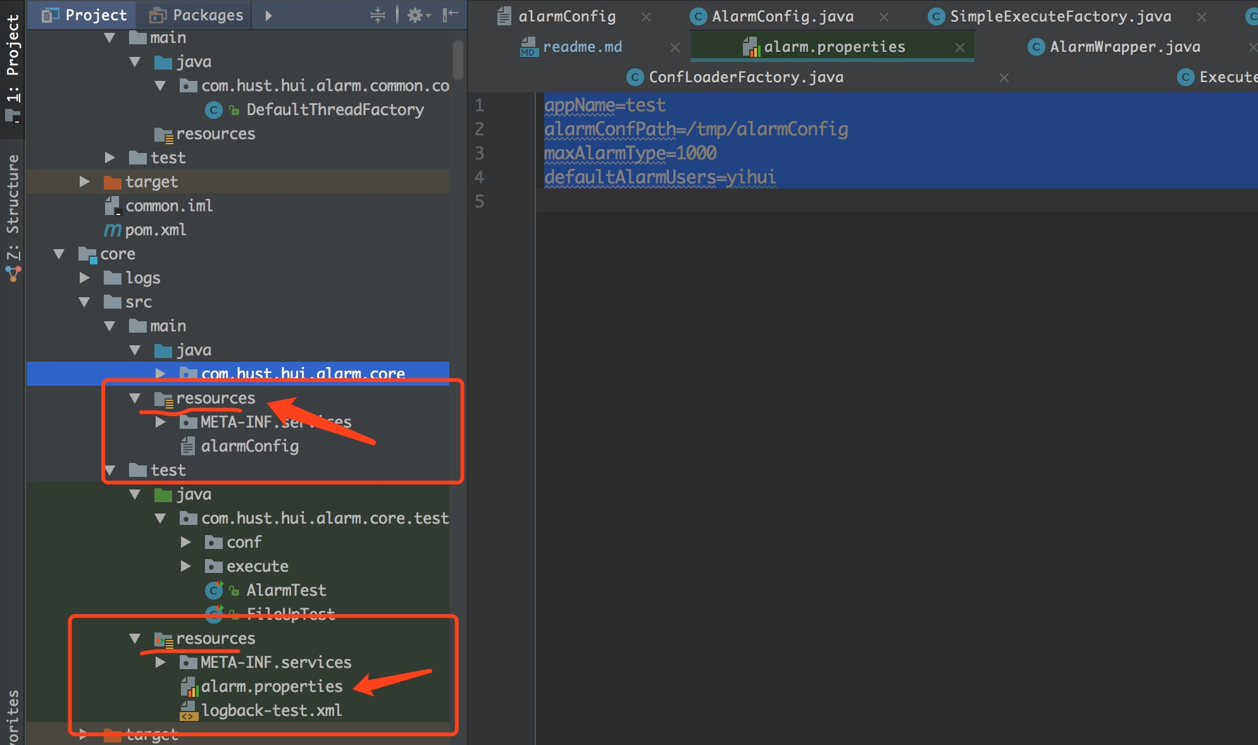The image size is (1258, 745).
Task: Select alarmConfig file in main resources
Action: click(x=249, y=446)
